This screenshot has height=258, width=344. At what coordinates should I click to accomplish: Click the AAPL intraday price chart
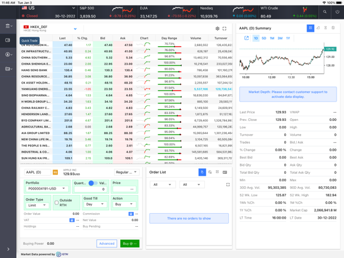click(x=282, y=58)
